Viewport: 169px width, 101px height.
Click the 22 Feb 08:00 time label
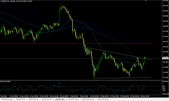(125, 96)
